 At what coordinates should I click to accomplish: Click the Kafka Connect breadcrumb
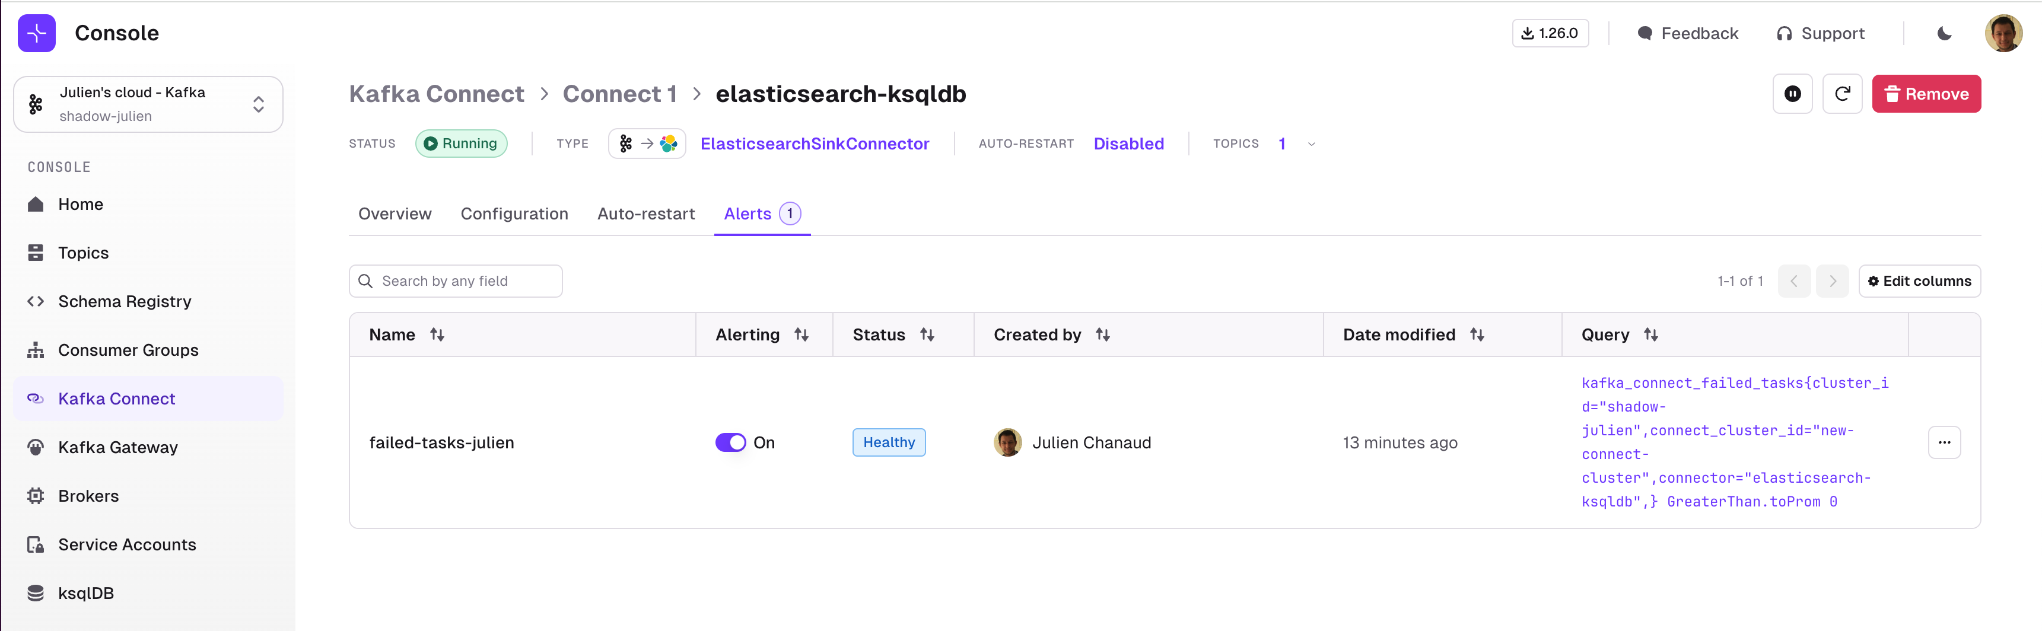click(x=437, y=94)
